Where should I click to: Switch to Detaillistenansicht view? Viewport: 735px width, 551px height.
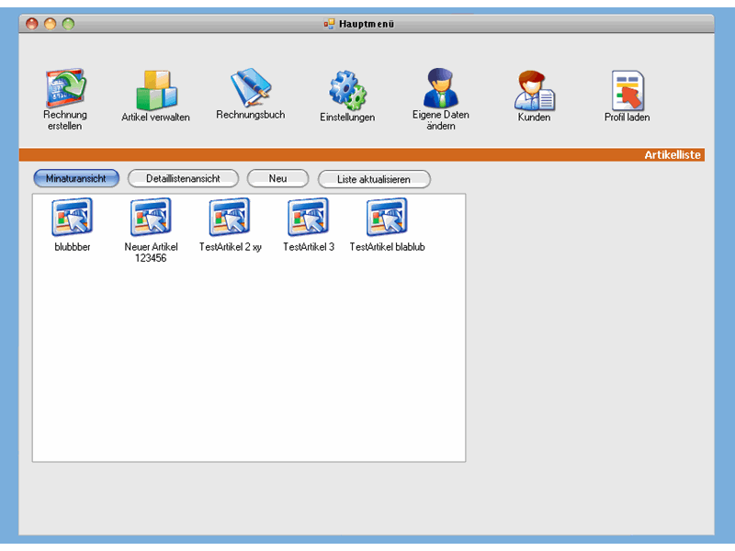tap(183, 178)
